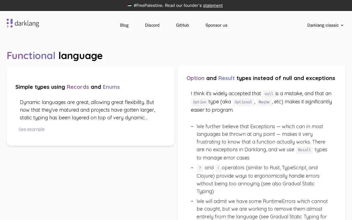Click the darklang logo icon
The image size is (352, 220).
tap(10, 23)
